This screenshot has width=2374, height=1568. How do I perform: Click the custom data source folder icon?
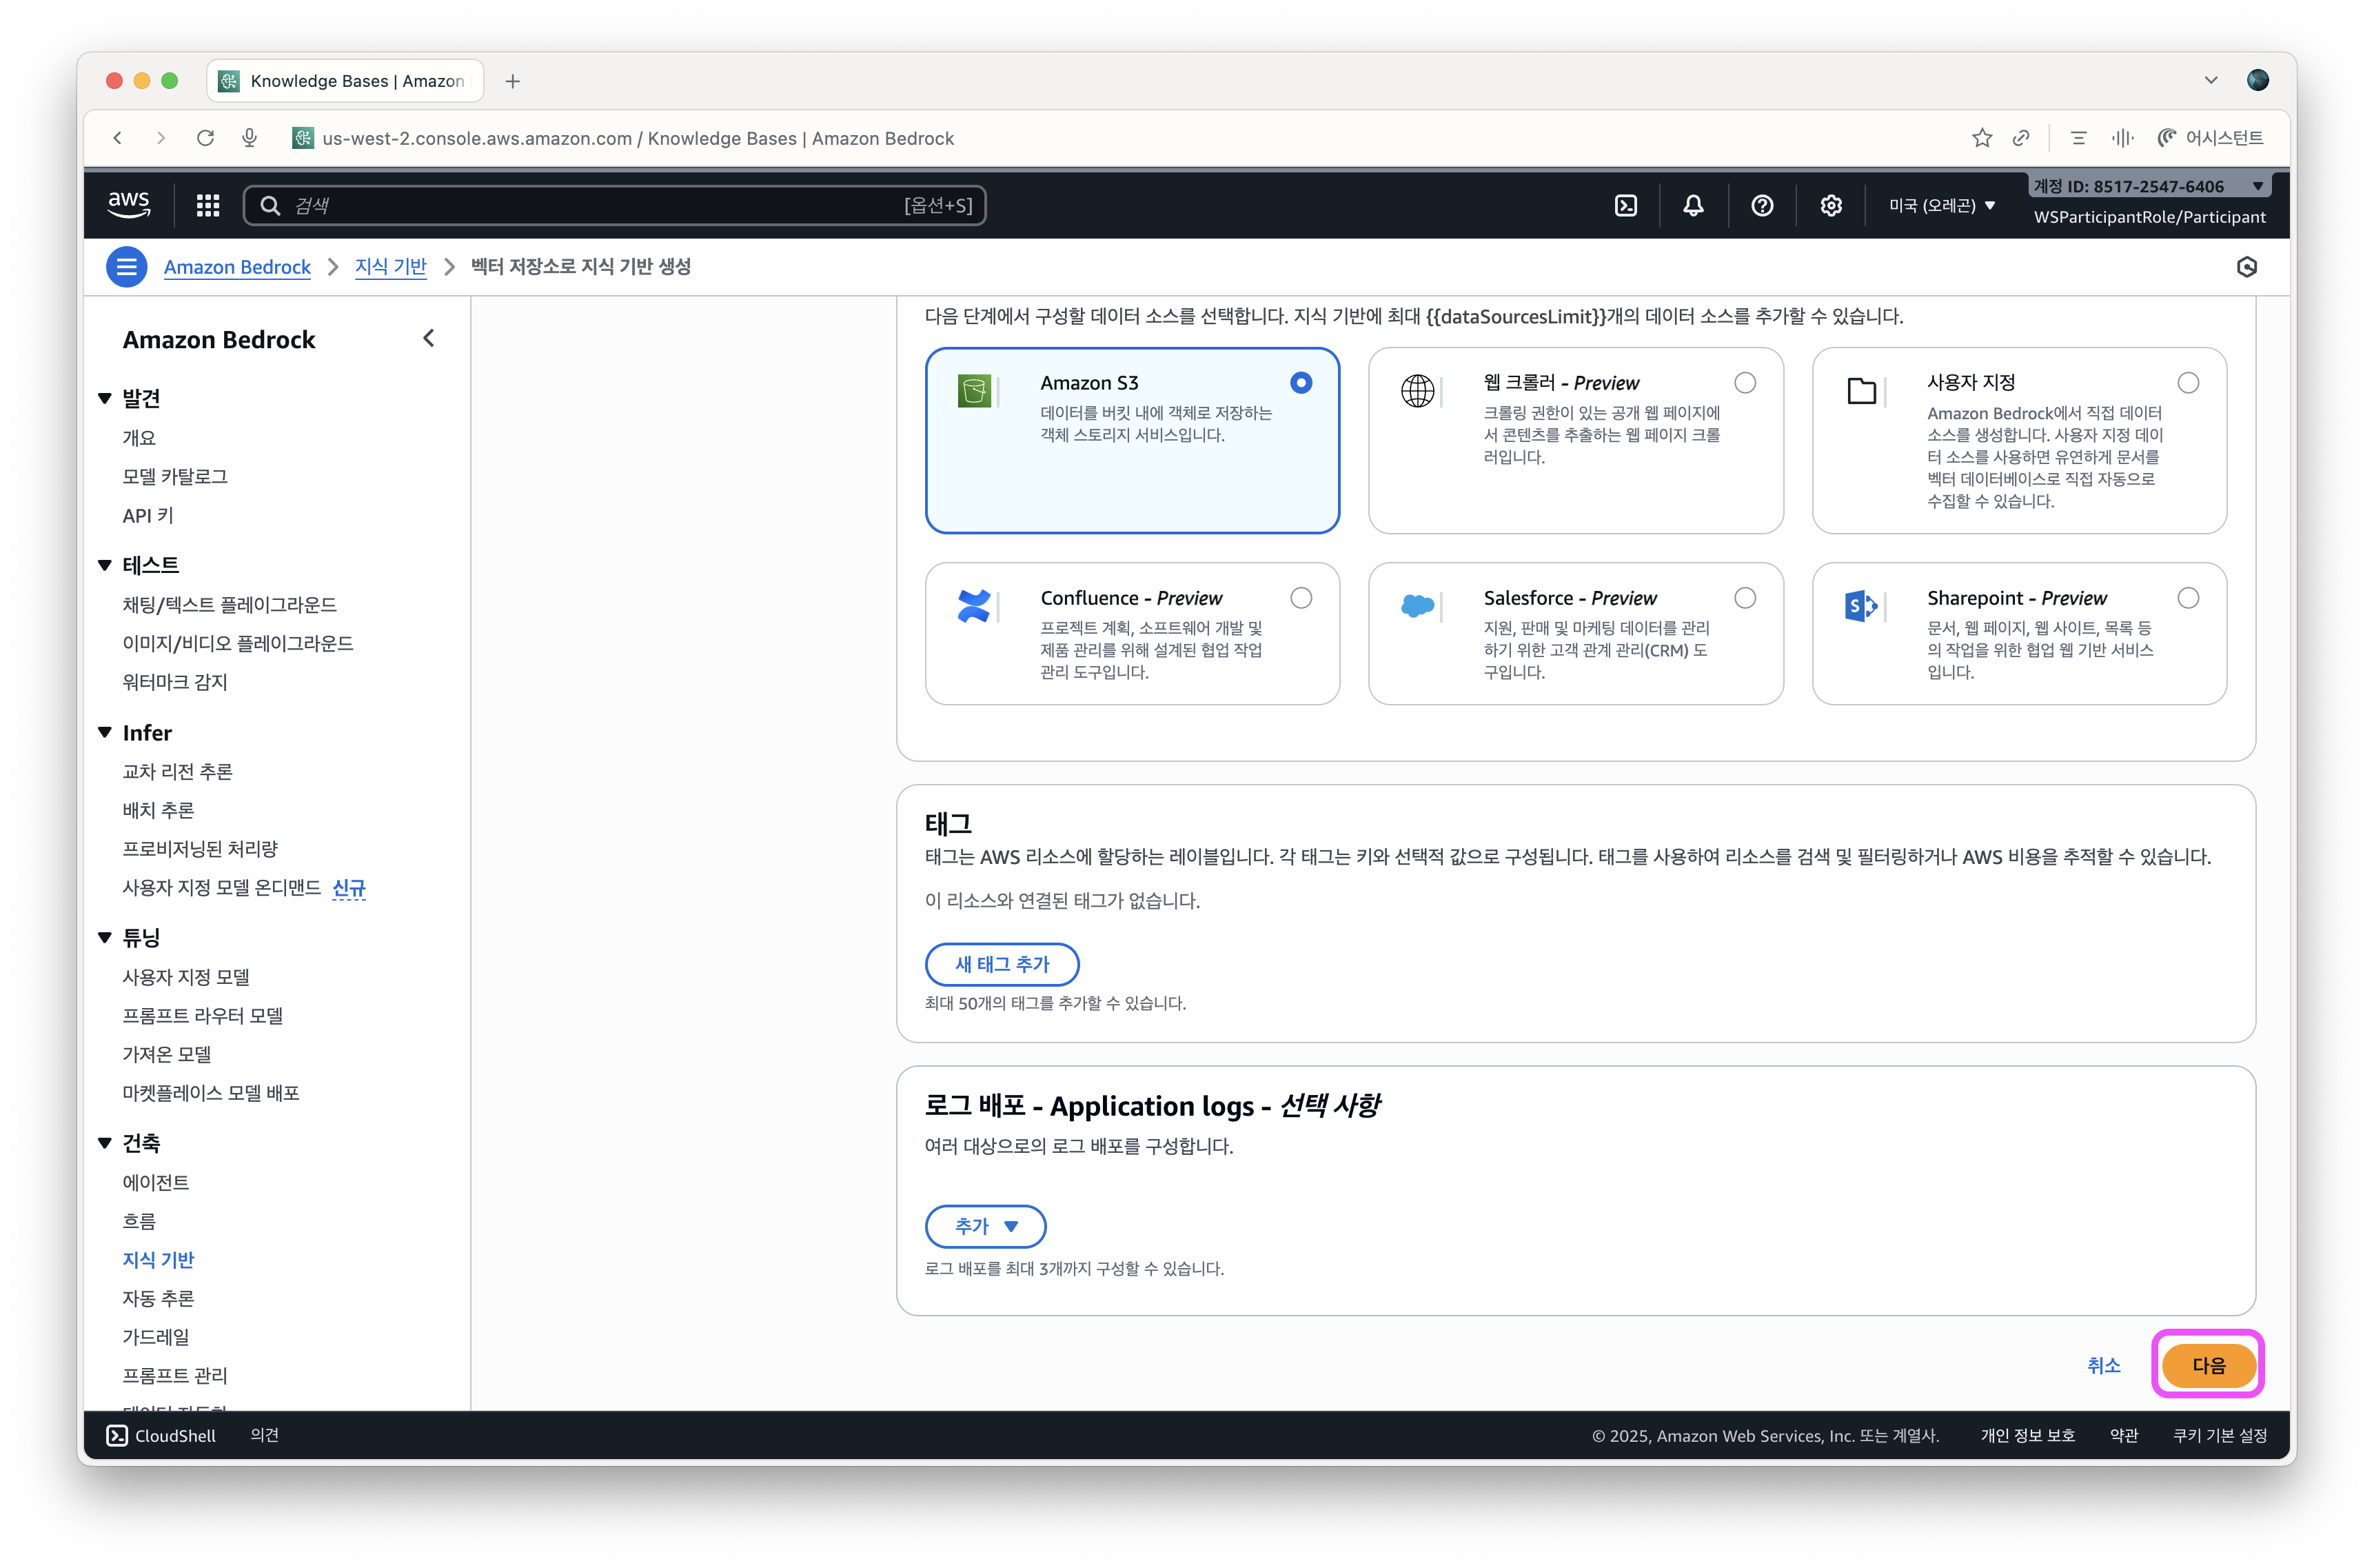coord(1861,391)
